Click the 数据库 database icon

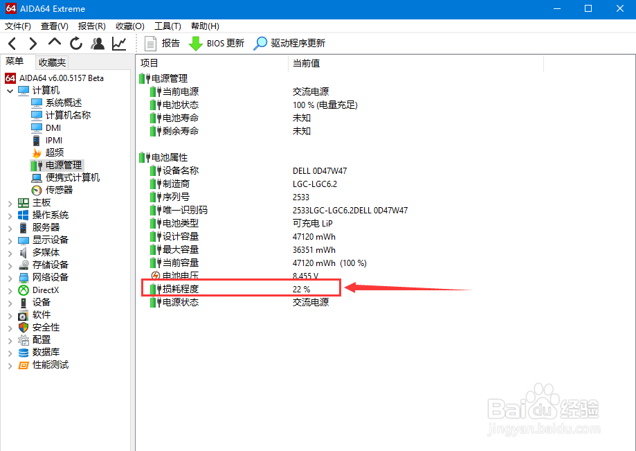[x=24, y=353]
